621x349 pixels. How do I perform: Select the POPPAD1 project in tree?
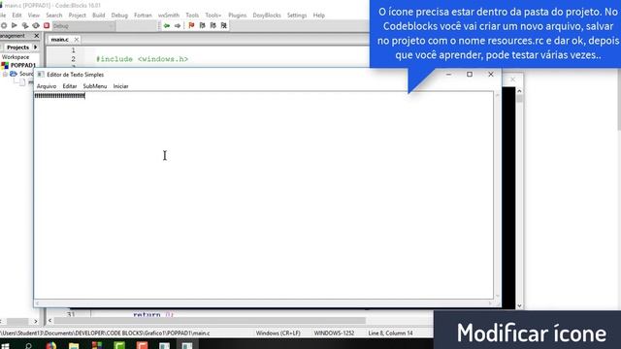23,65
